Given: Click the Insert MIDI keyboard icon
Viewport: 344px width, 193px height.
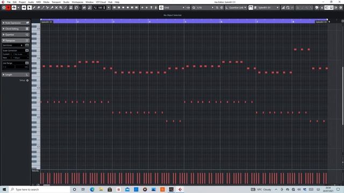Looking at the screenshot, I should click(x=288, y=8).
